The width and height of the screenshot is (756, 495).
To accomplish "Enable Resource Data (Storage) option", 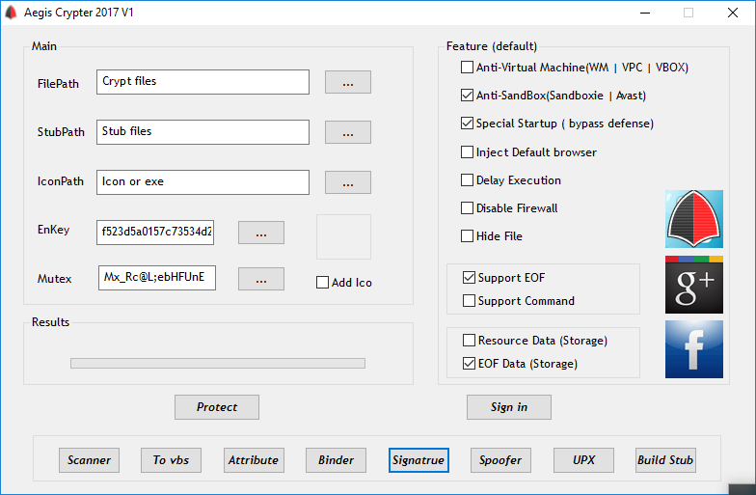I will [x=470, y=341].
